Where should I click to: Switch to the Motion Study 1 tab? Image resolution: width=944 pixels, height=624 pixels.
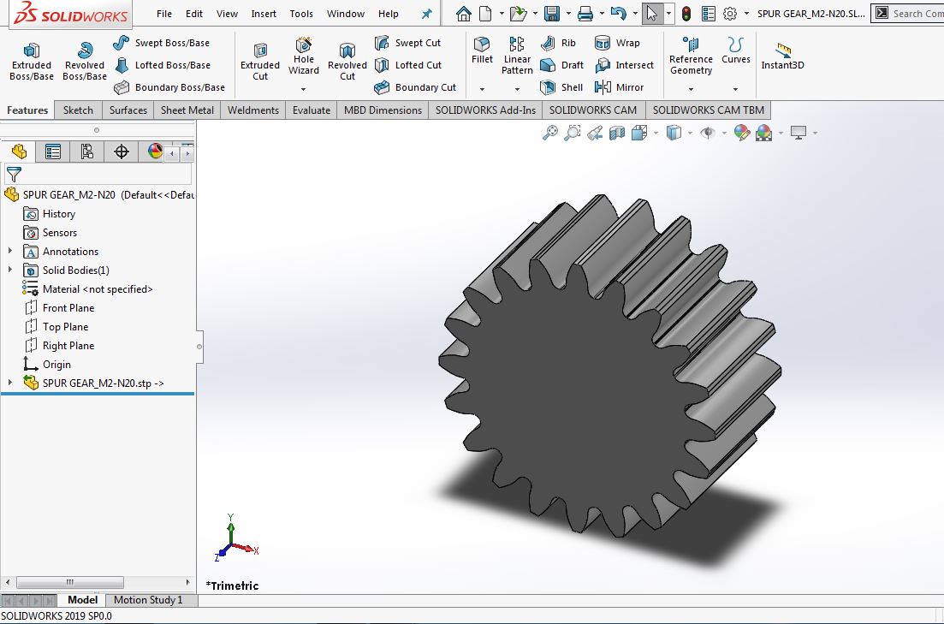coord(148,600)
